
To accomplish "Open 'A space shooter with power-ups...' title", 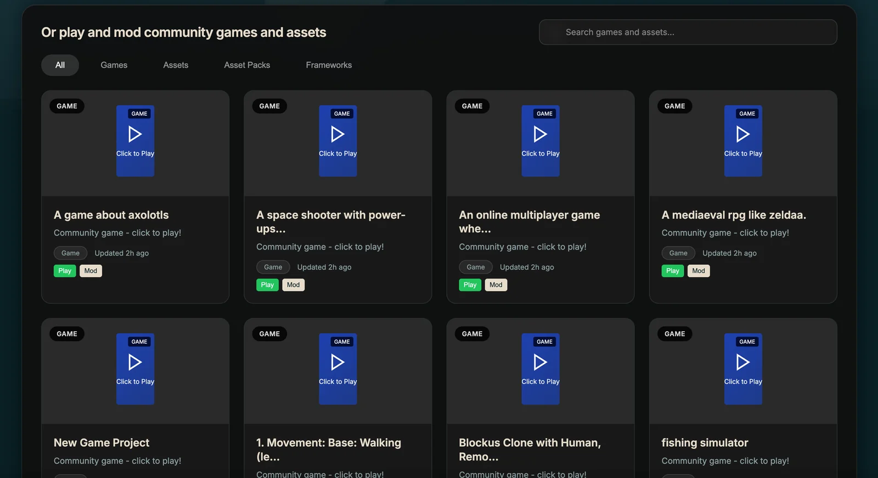I will pyautogui.click(x=331, y=222).
